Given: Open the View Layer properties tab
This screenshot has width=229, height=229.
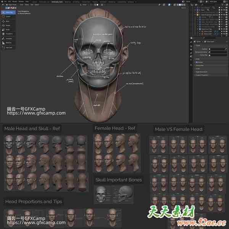Looking at the screenshot, I should 191,53.
